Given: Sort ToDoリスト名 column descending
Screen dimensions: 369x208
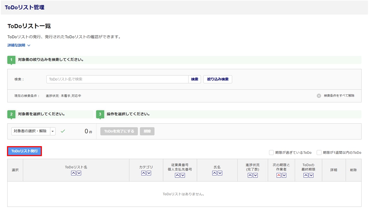Looking at the screenshot, I should [x=79, y=173].
